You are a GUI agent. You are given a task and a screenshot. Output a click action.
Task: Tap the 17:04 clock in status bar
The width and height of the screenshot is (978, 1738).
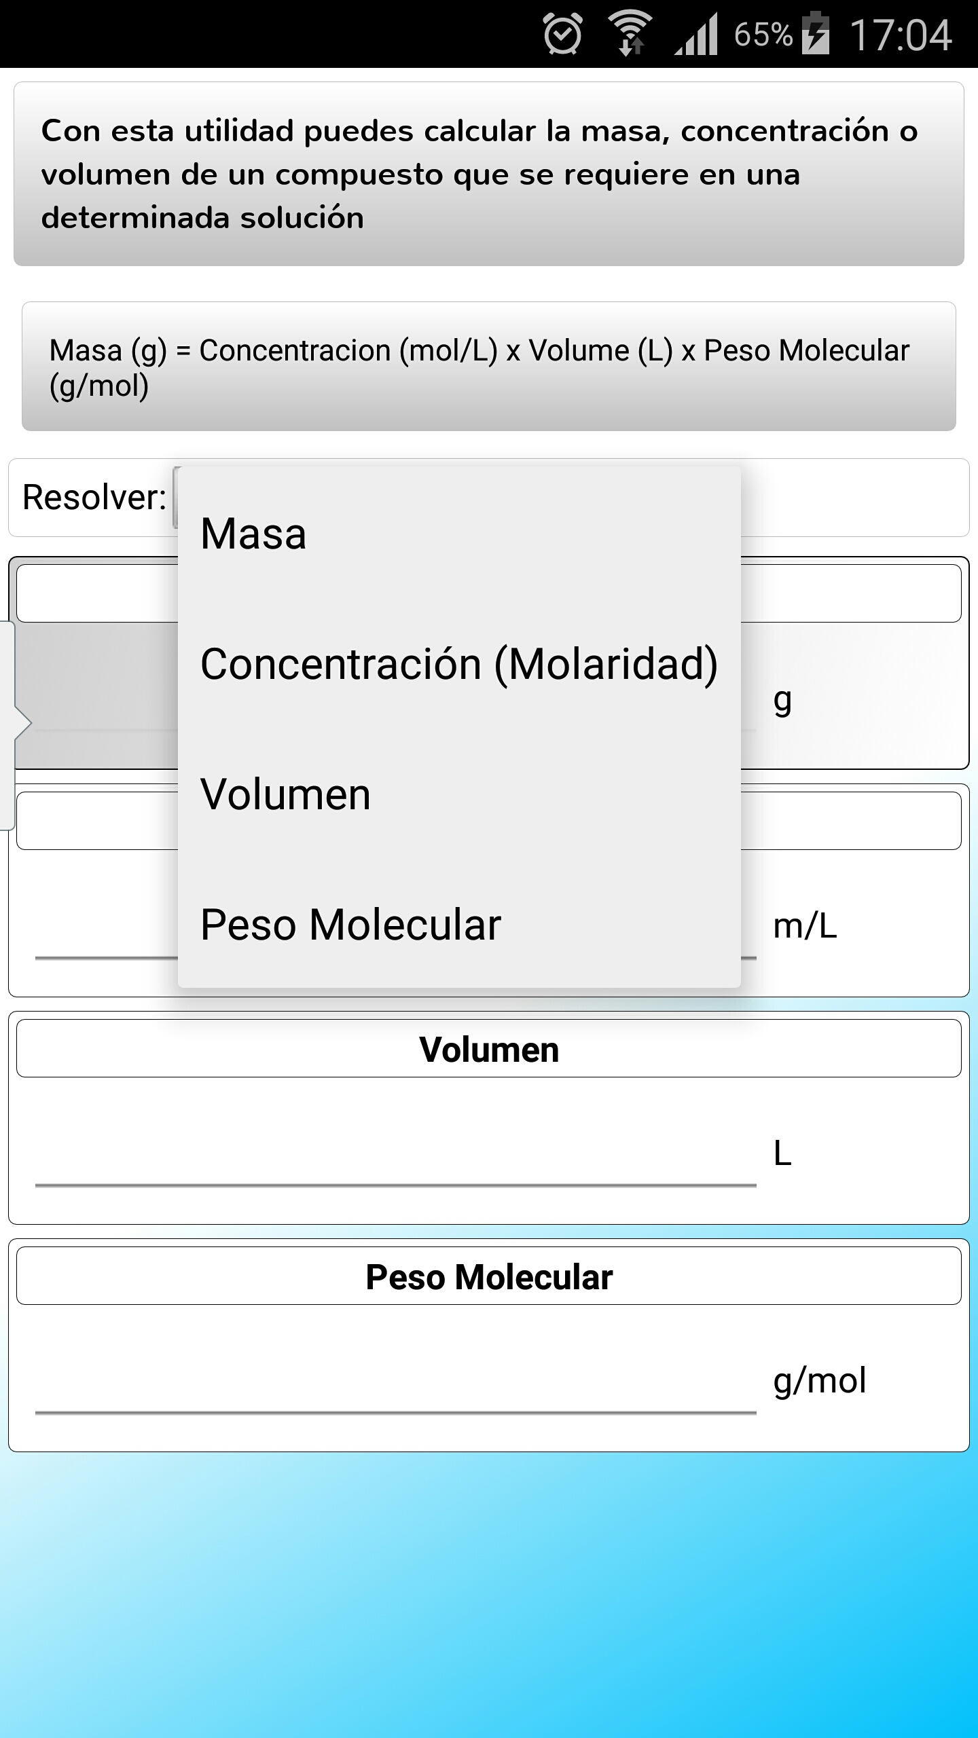[x=901, y=35]
